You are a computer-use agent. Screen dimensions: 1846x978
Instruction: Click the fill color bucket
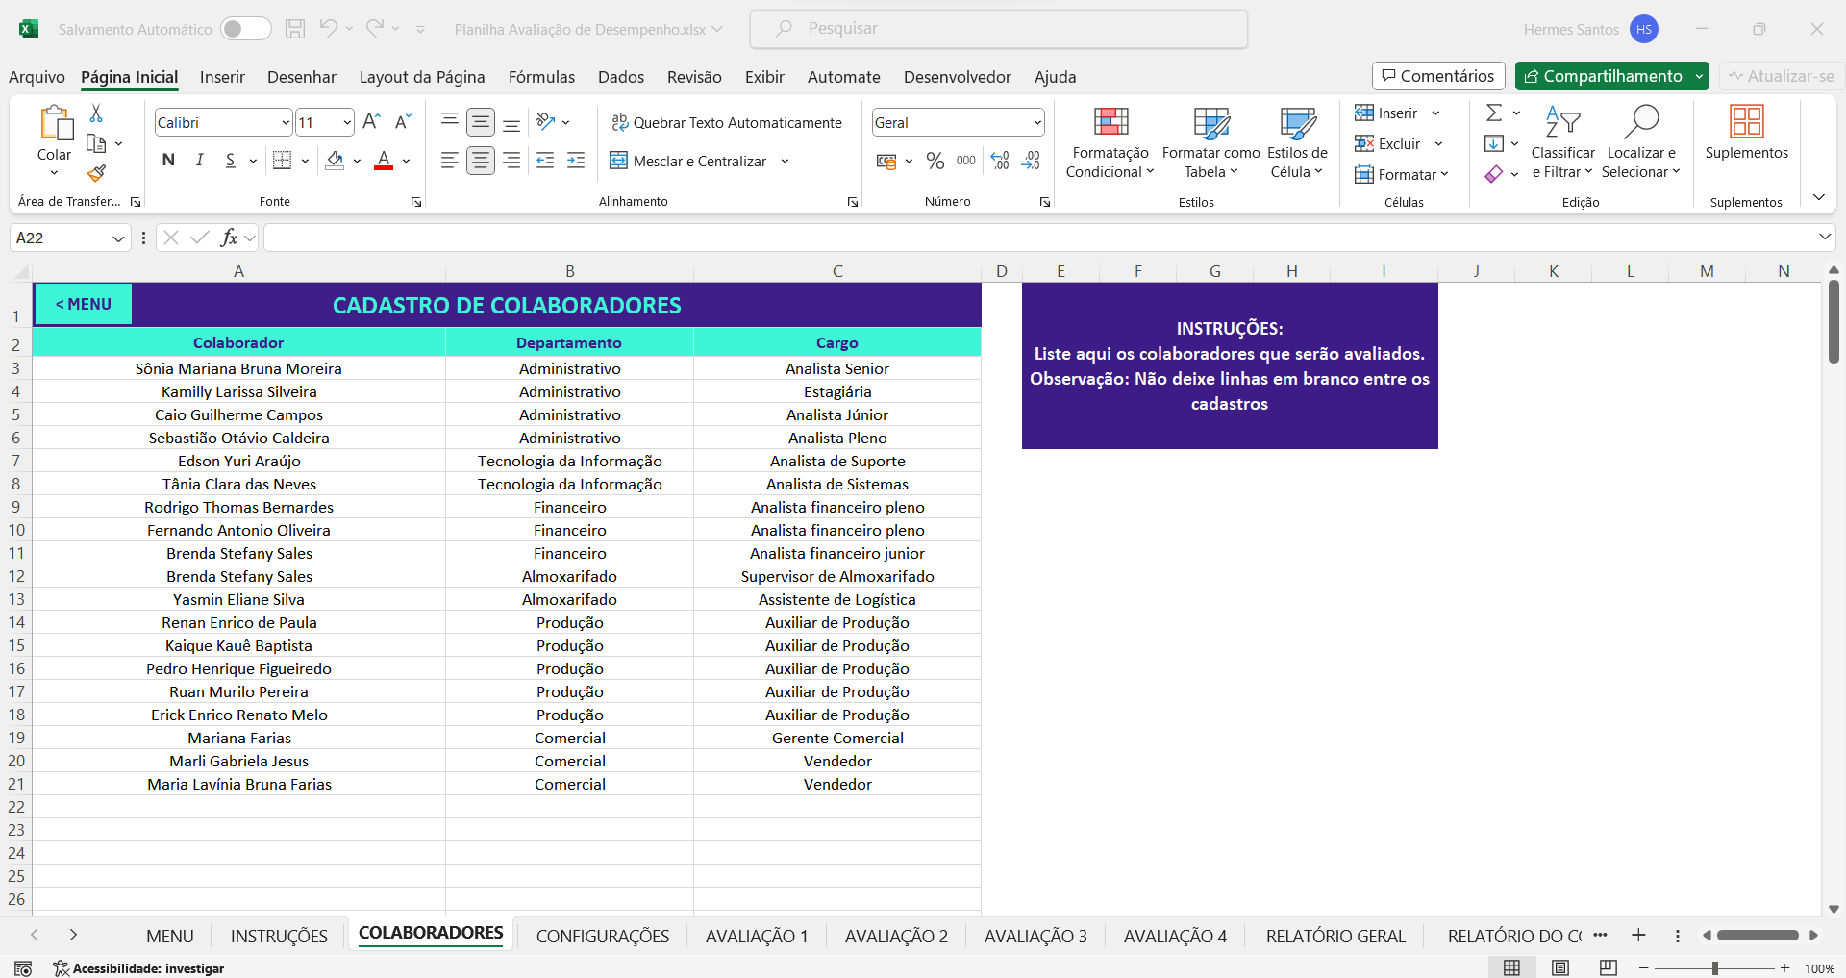pyautogui.click(x=335, y=160)
